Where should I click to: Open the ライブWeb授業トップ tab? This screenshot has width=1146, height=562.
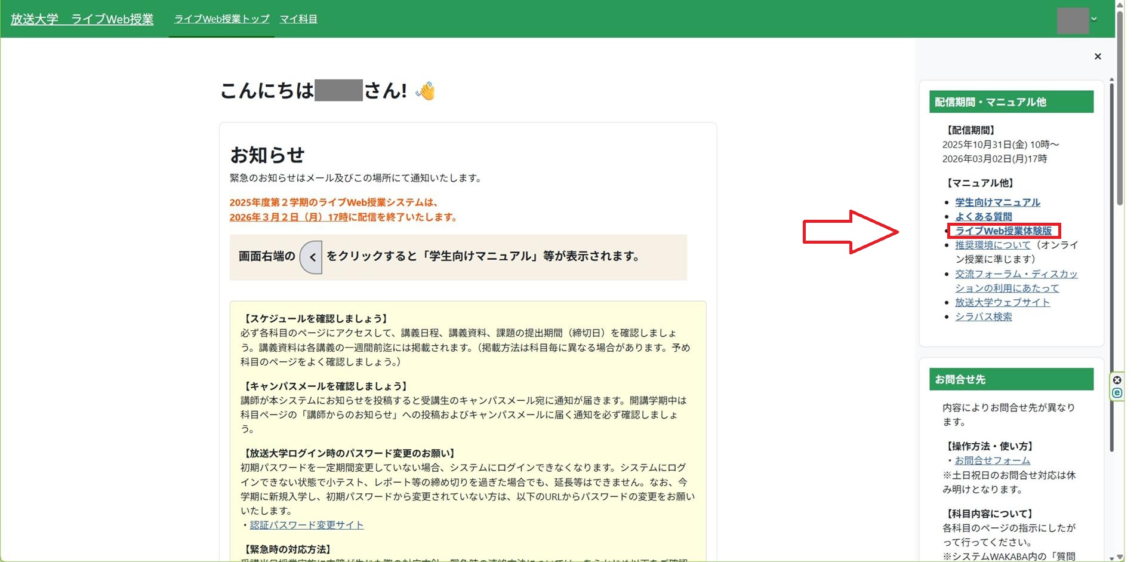point(221,19)
